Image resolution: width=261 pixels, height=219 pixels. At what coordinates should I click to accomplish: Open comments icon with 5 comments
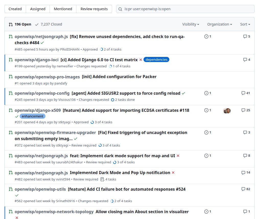[247, 36]
